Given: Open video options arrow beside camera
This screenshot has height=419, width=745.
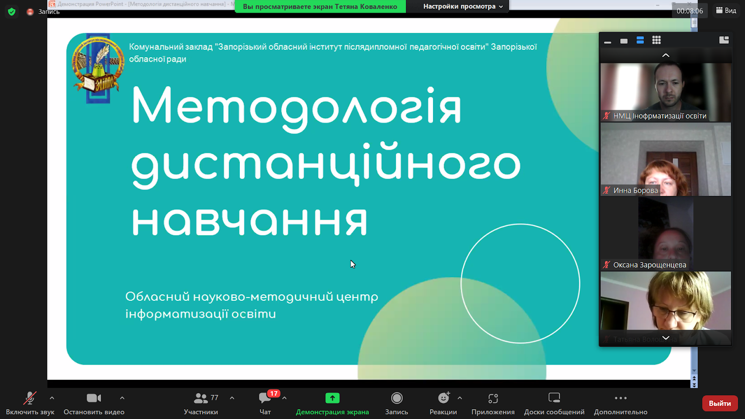Looking at the screenshot, I should [x=122, y=398].
